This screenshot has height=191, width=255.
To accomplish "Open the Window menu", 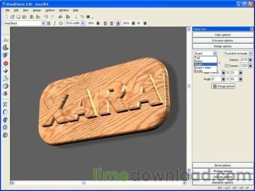I will click(64, 10).
